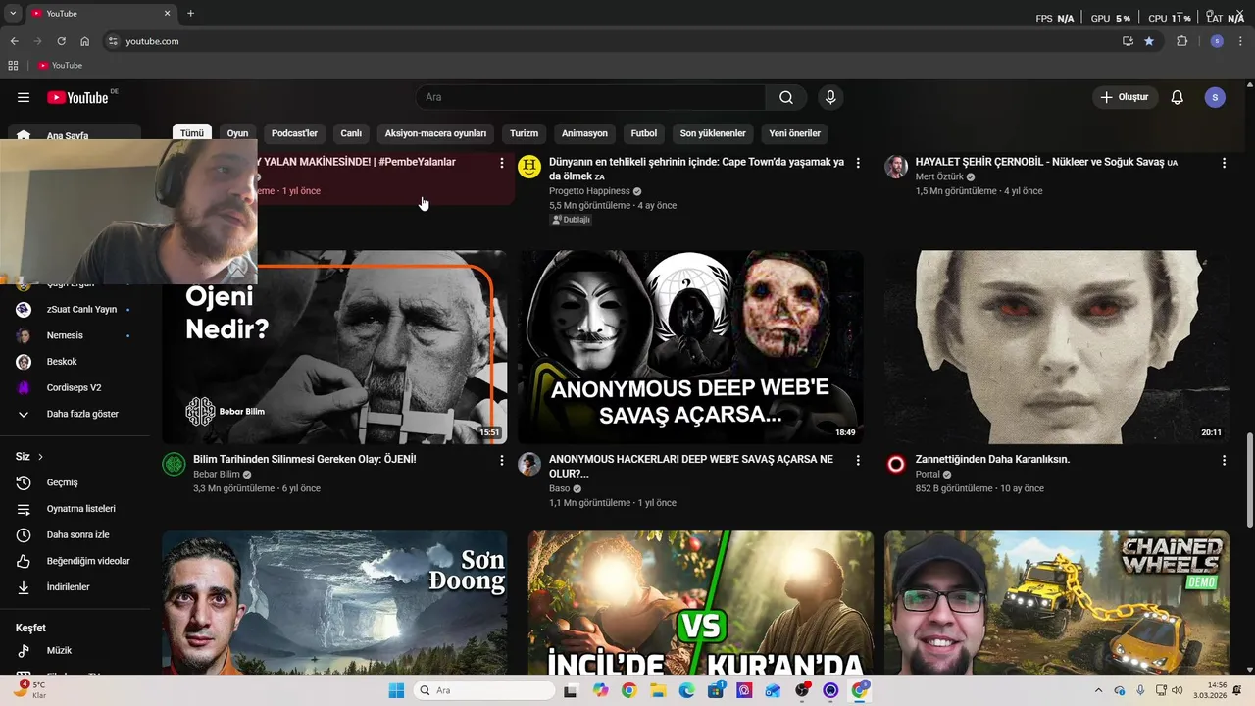The height and width of the screenshot is (706, 1255).
Task: Open File Explorer from taskbar
Action: [x=658, y=690]
